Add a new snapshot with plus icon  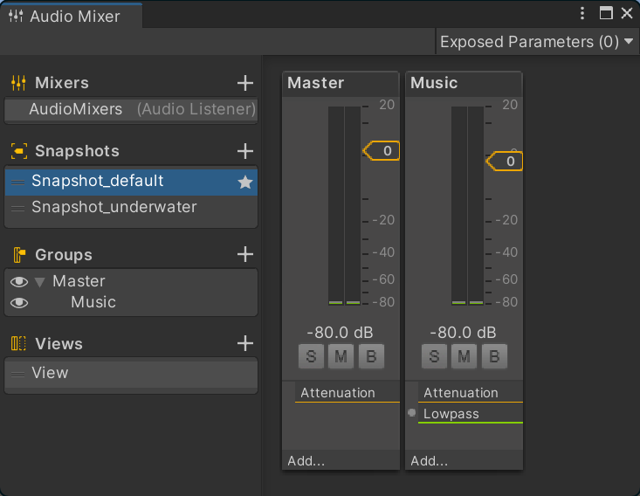(245, 151)
